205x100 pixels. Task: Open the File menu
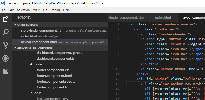point(3,10)
